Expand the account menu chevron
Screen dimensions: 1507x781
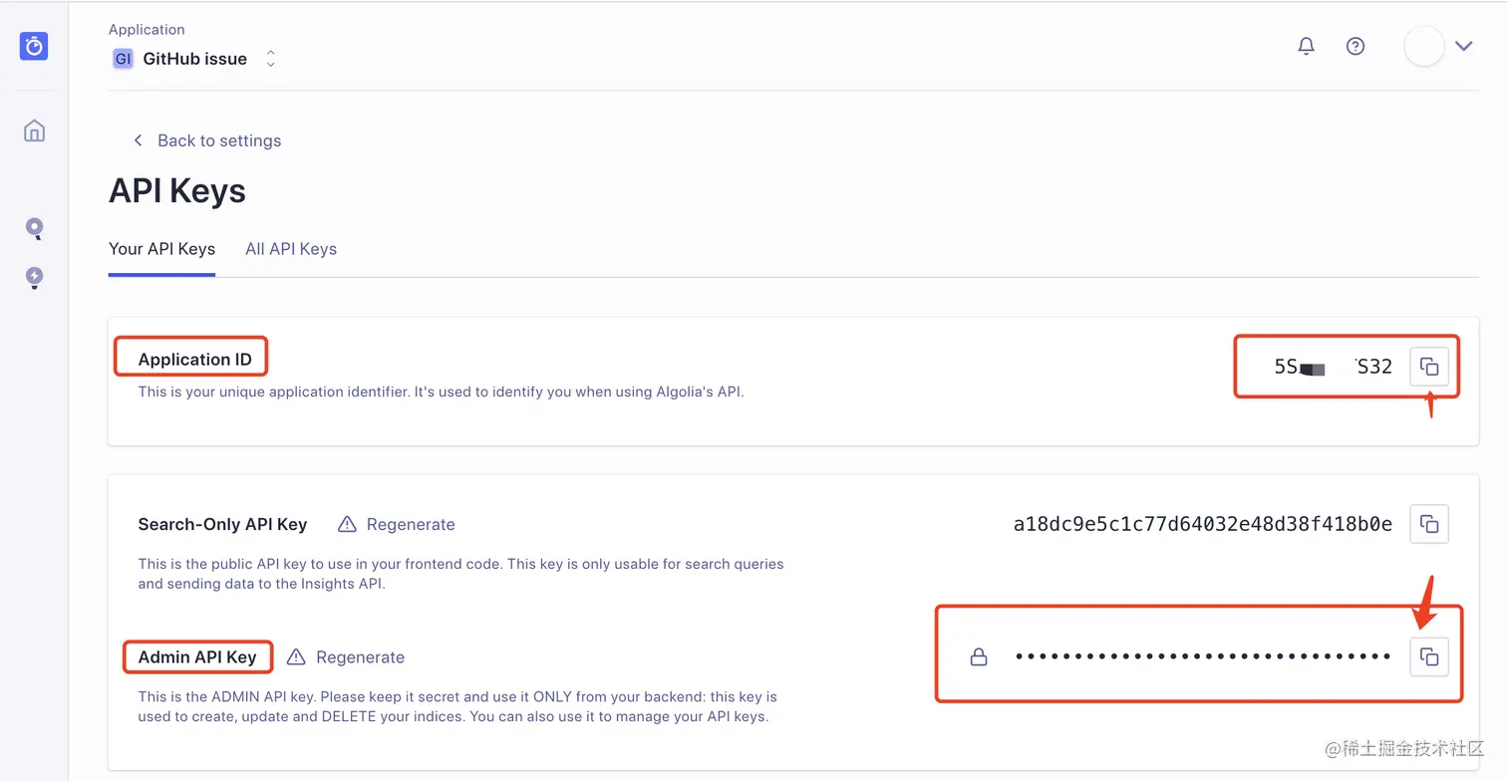pyautogui.click(x=1463, y=46)
